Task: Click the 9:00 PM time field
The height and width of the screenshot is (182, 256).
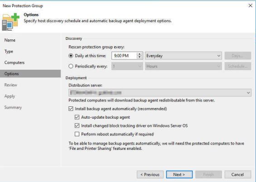Action: pos(125,56)
